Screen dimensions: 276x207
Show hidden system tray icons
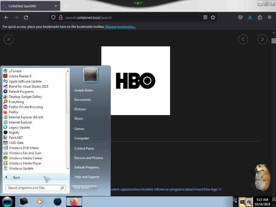236,202
